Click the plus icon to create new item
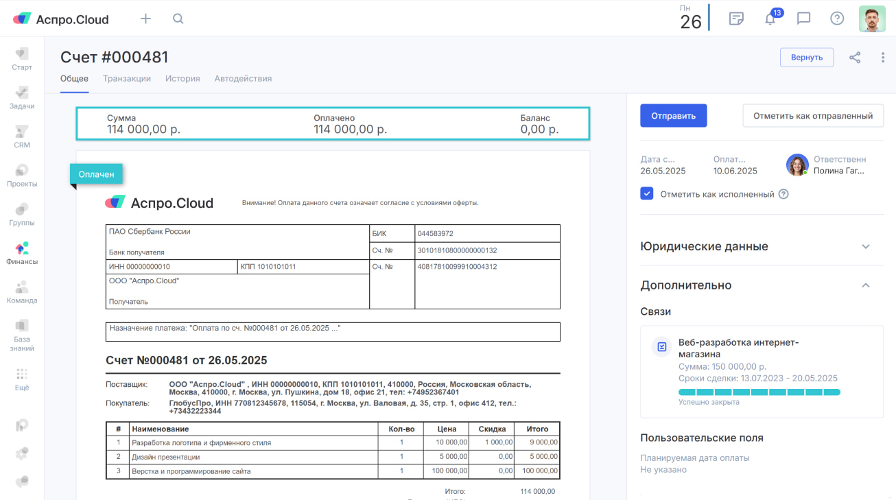 [x=145, y=19]
